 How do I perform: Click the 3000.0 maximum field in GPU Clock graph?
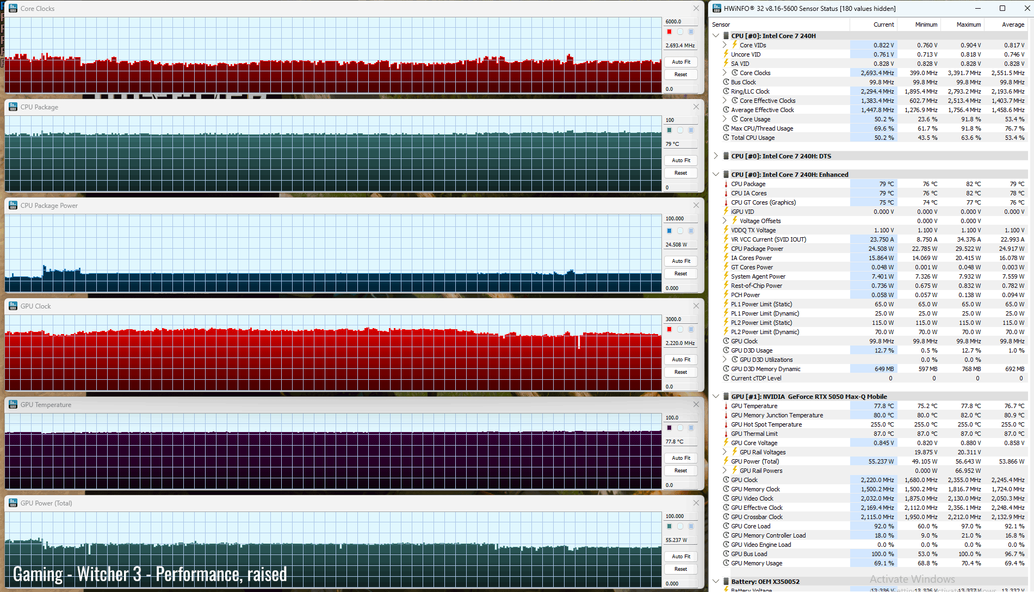(681, 319)
